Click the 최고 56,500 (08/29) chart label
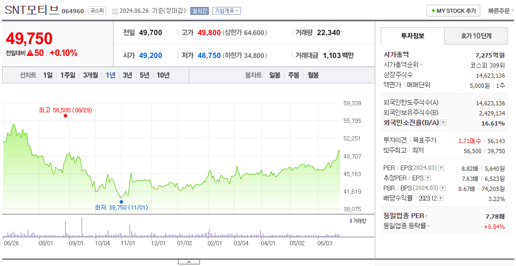Image resolution: width=516 pixels, height=266 pixels. (x=65, y=110)
